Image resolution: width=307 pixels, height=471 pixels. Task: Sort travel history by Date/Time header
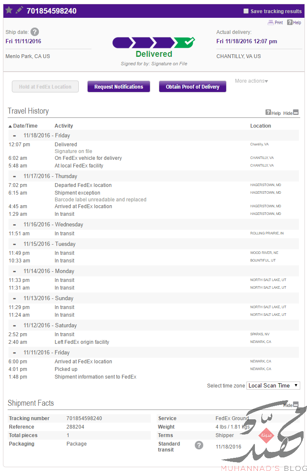[23, 126]
